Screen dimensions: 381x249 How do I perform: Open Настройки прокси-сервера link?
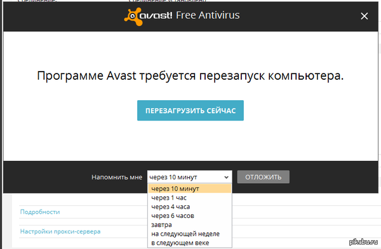pyautogui.click(x=60, y=231)
